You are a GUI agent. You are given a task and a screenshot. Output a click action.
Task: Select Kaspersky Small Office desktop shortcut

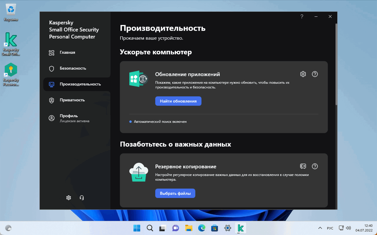[11, 44]
